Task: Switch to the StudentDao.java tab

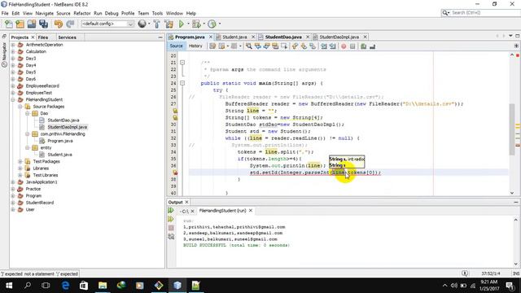Action: 283,37
